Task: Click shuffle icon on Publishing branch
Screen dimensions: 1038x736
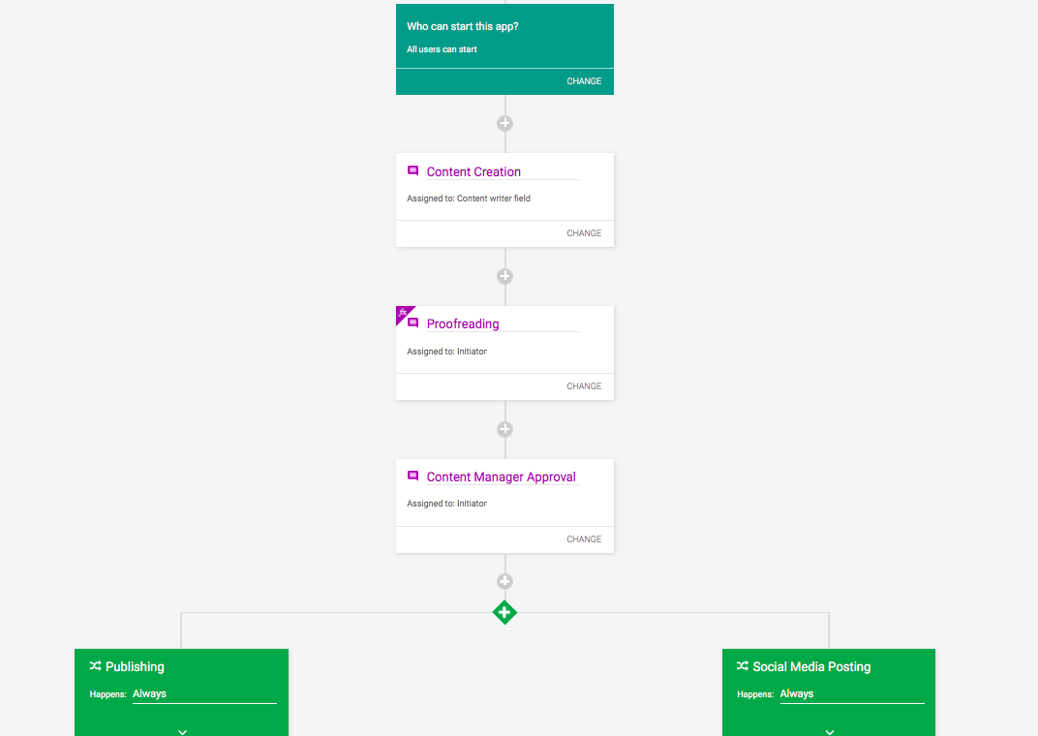Action: point(95,666)
